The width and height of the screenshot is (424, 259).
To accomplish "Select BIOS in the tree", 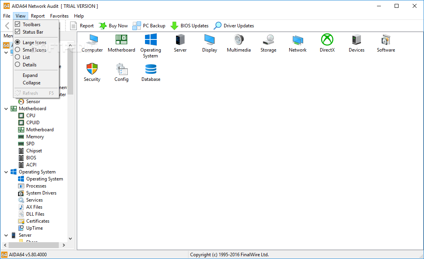I will (x=27, y=158).
